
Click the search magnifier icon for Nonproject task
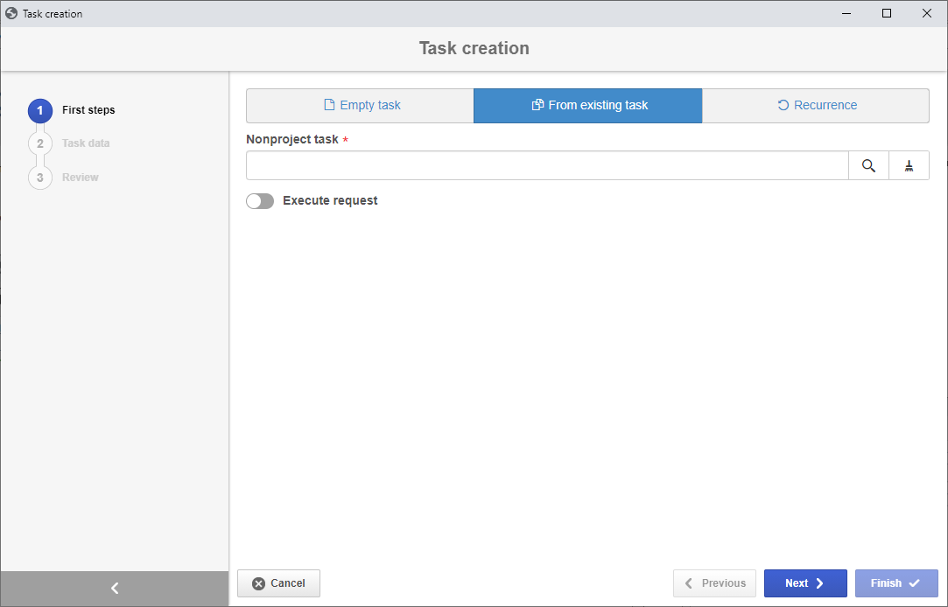(868, 165)
